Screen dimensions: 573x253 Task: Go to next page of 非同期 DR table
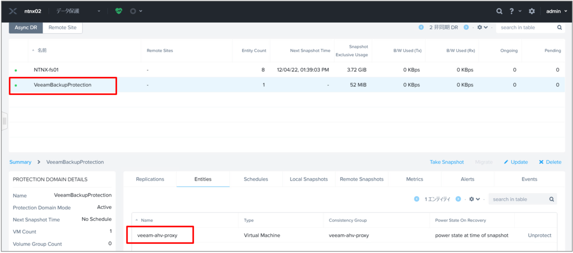click(466, 28)
